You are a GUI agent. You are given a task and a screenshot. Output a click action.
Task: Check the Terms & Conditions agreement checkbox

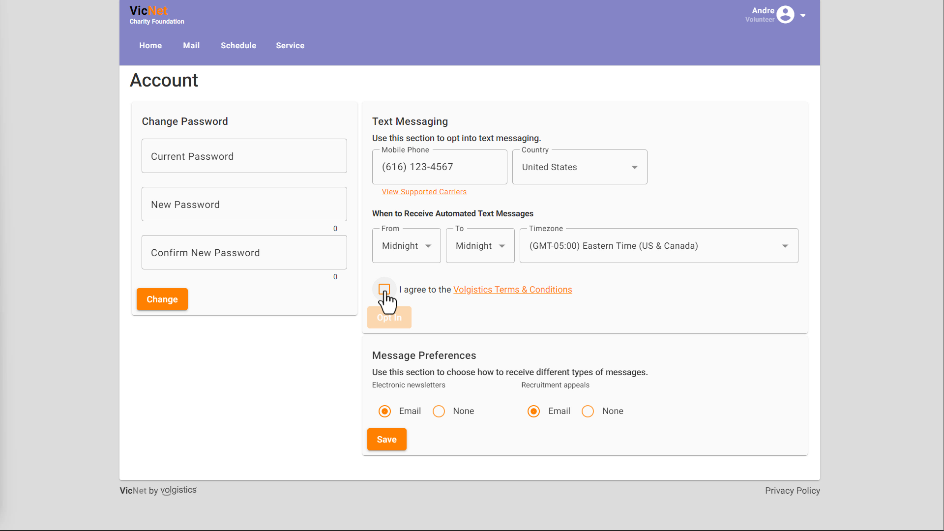[x=384, y=289]
